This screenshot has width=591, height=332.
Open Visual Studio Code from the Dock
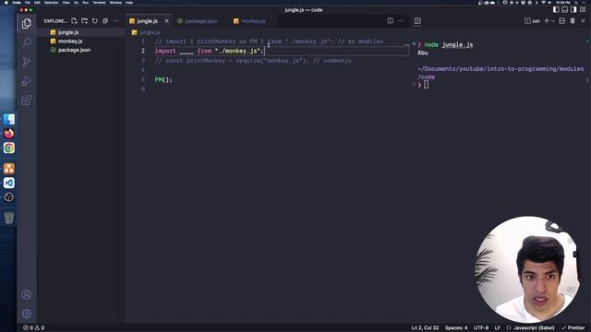[x=9, y=183]
